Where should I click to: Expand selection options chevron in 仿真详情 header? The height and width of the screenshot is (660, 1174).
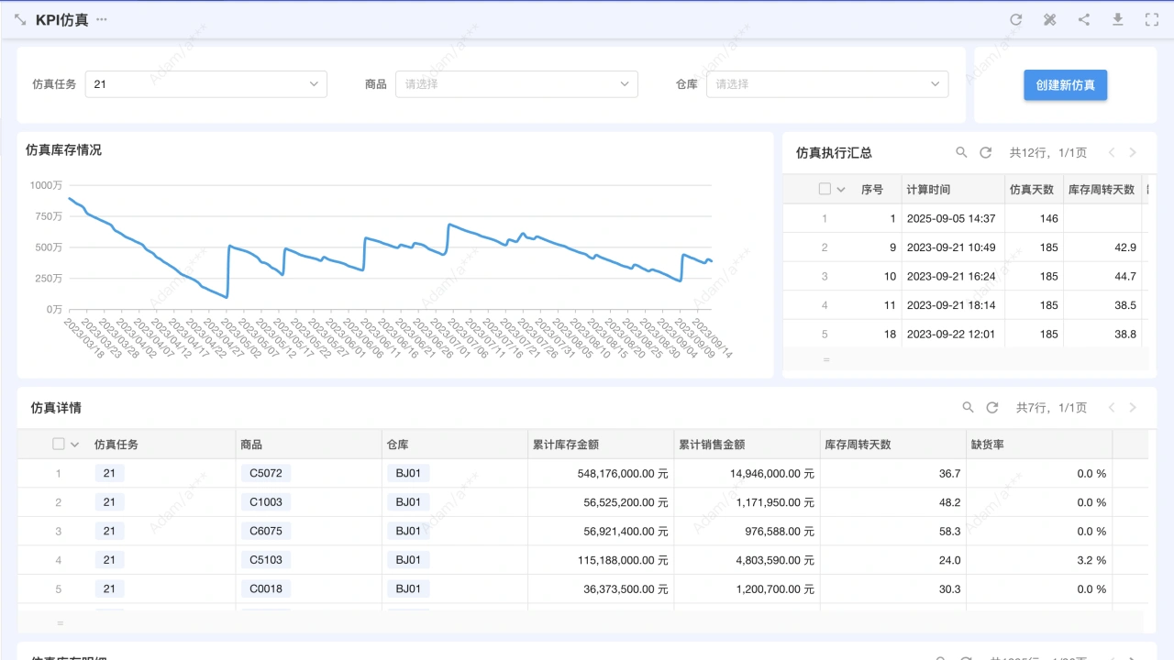(x=75, y=445)
